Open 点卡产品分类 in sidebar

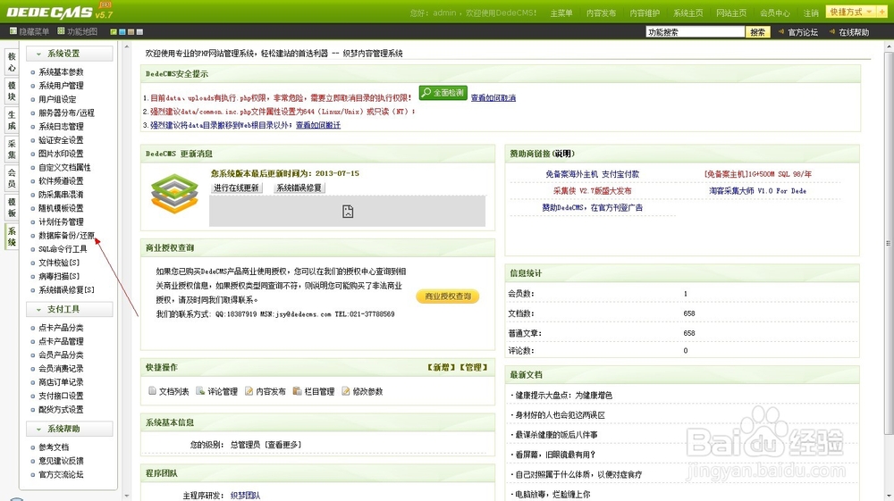[61, 328]
